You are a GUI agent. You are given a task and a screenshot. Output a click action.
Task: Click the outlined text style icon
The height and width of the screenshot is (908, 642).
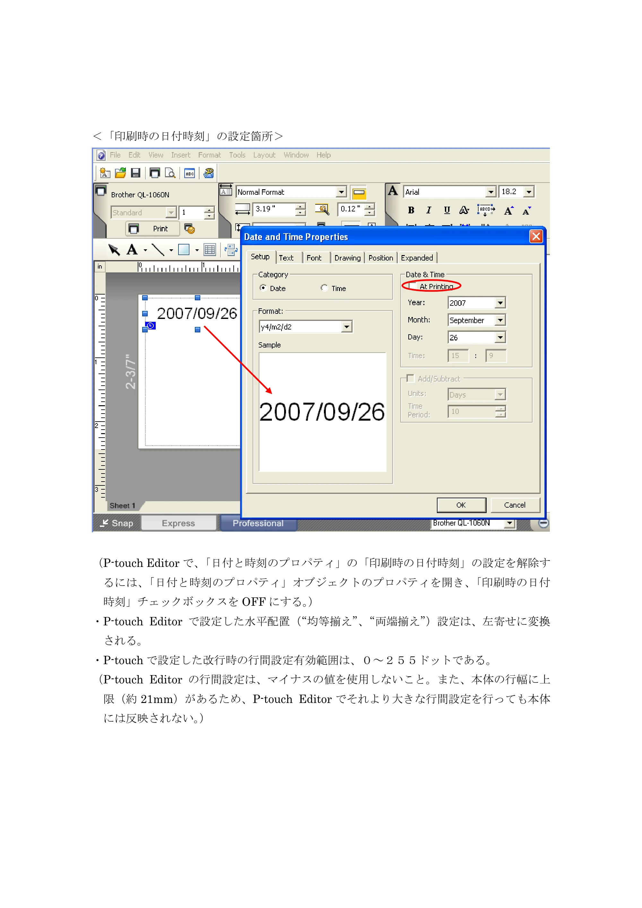[x=464, y=210]
